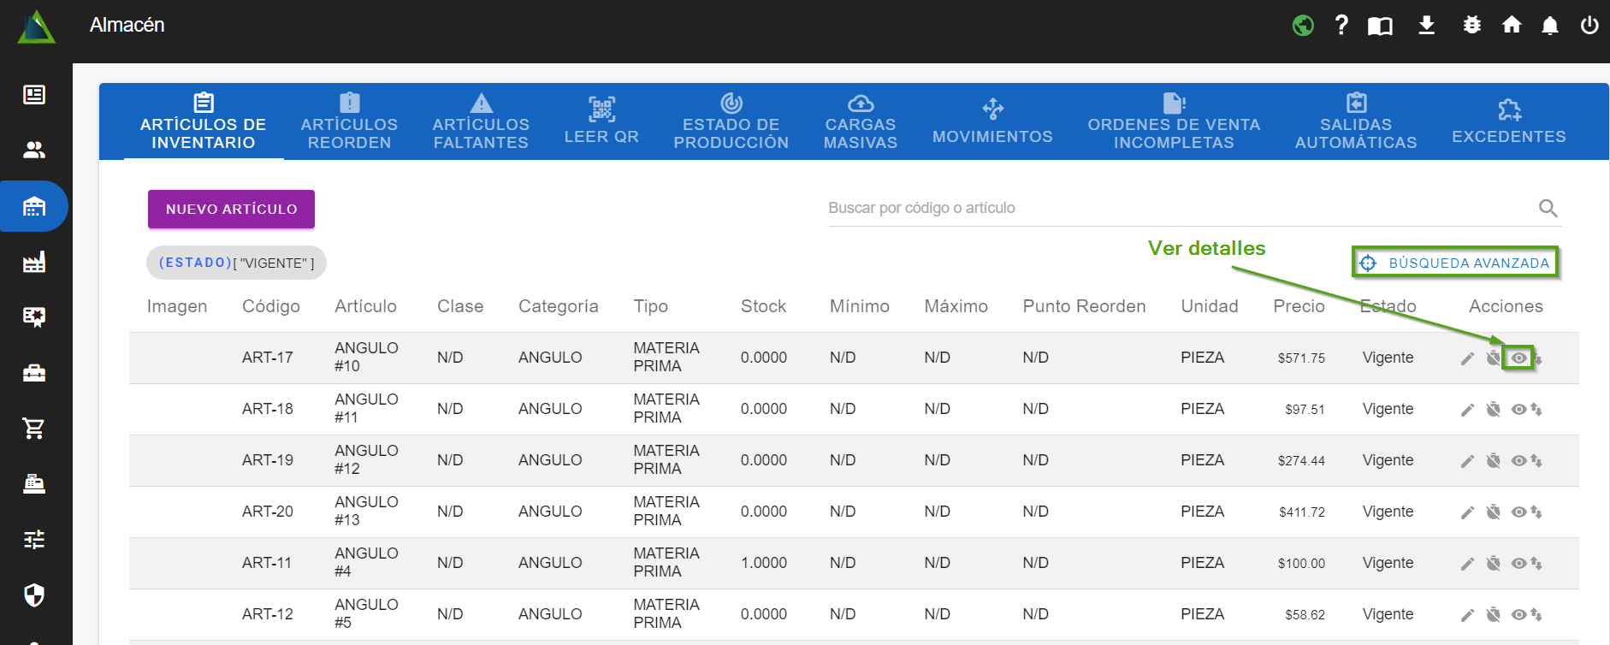1610x645 pixels.
Task: Open Búsqueda Avanzada advanced search
Action: click(x=1455, y=263)
